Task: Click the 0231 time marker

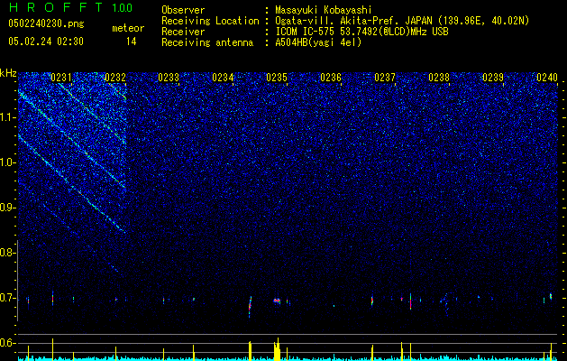Action: coord(61,78)
